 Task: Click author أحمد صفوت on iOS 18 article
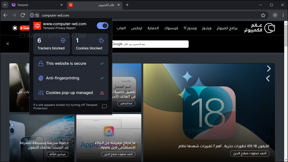[250, 153]
